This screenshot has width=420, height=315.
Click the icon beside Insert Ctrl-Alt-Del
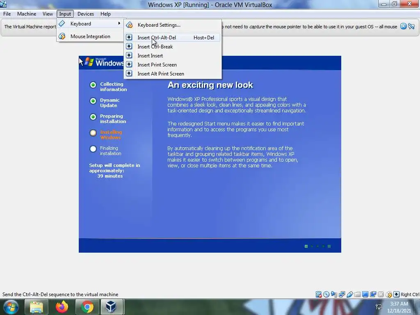point(129,37)
